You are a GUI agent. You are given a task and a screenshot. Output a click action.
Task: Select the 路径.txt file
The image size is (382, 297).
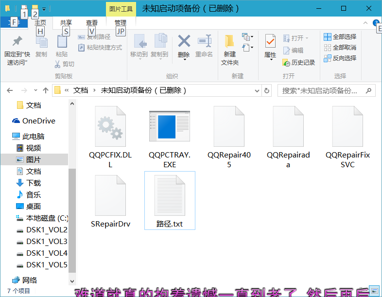coord(170,201)
